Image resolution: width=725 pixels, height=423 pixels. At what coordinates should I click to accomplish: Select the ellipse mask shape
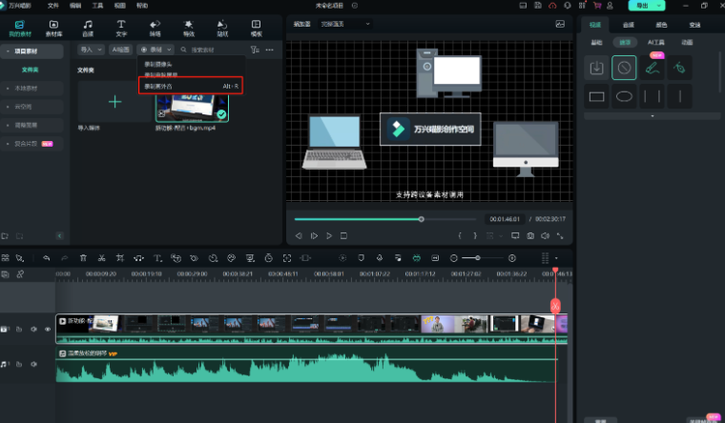coord(624,96)
